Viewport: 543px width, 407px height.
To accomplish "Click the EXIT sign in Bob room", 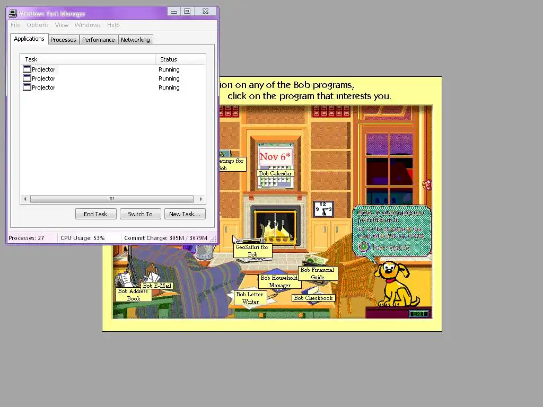I will tap(419, 314).
